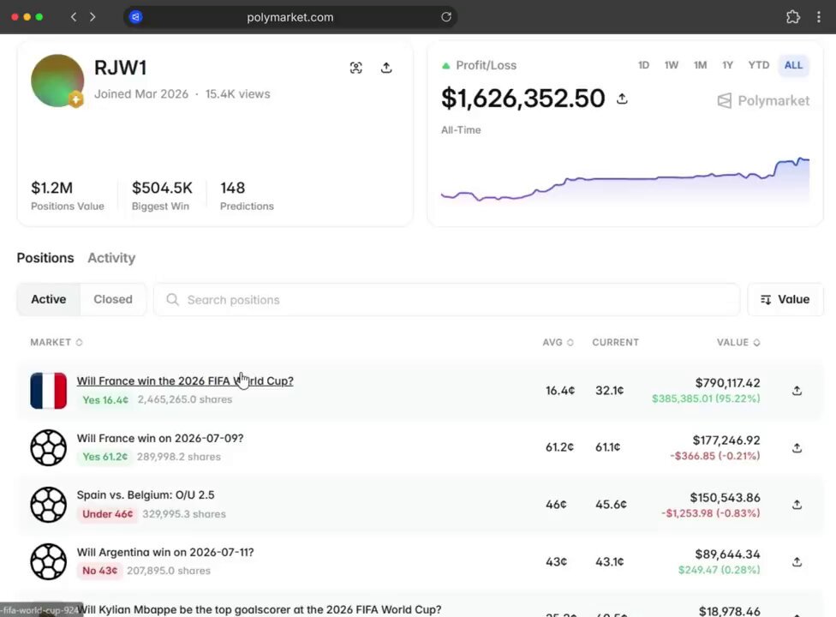Sort positions by MARKET column
This screenshot has width=836, height=617.
(57, 343)
